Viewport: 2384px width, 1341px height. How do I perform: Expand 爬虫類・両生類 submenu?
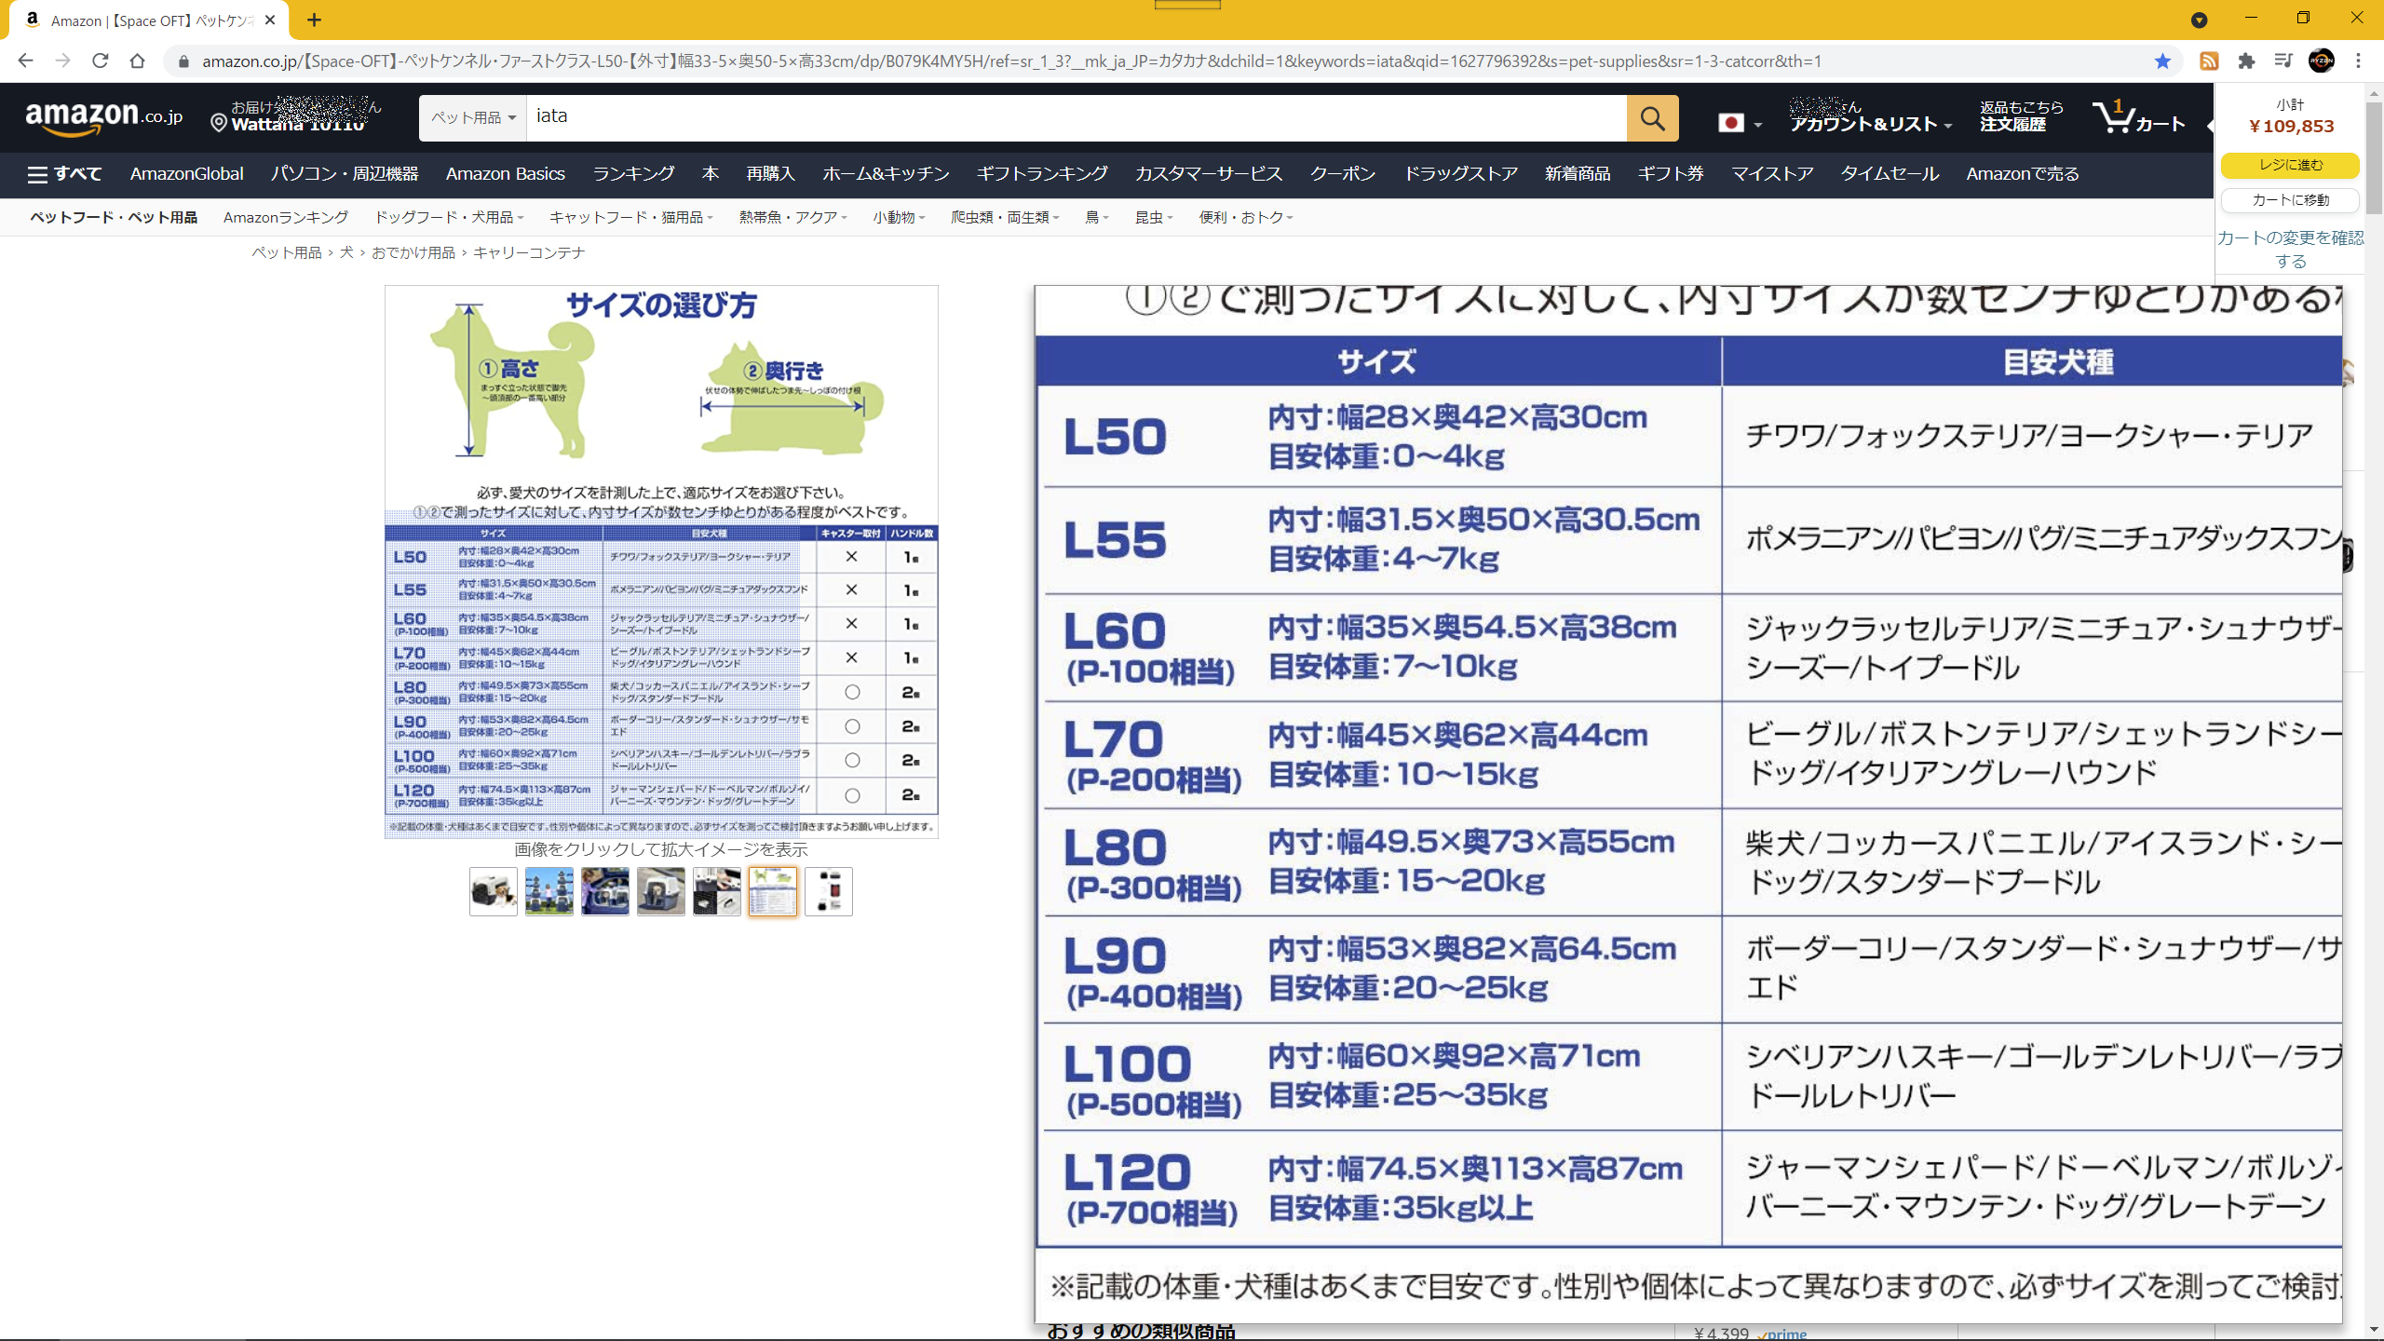[x=1005, y=217]
